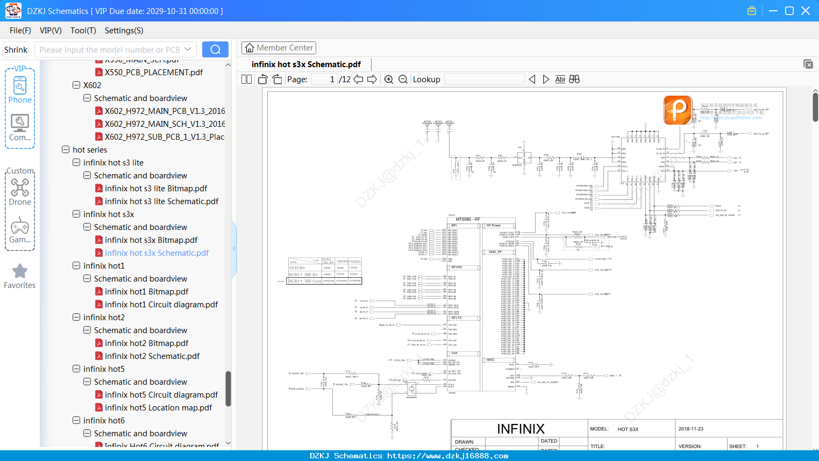Screen dimensions: 819x461
Task: Click the yellow briefcase icon in title bar
Action: (752, 11)
